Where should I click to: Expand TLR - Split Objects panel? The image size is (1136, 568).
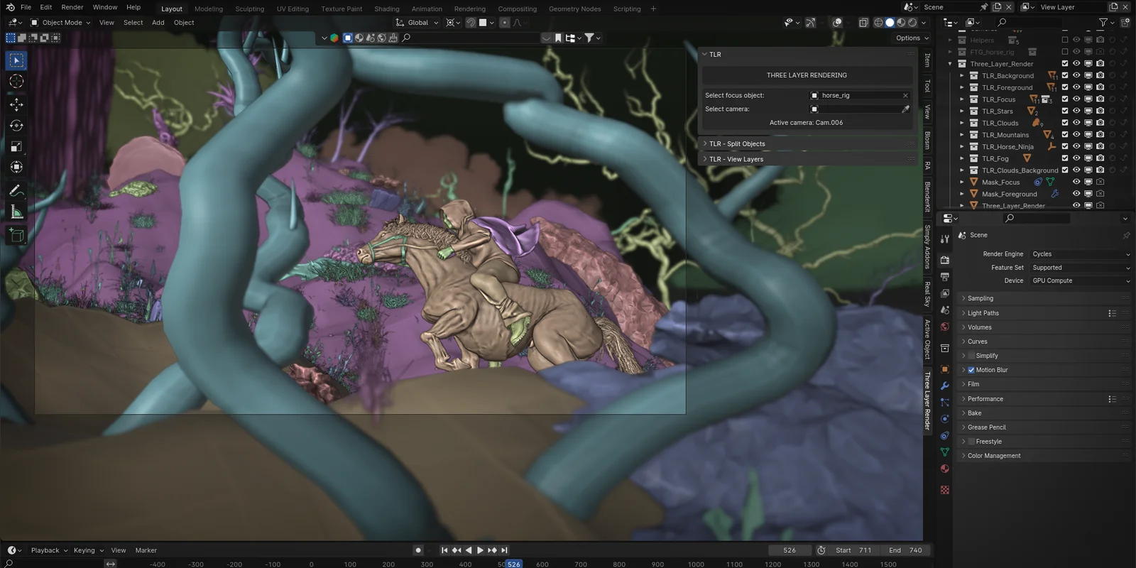click(807, 143)
